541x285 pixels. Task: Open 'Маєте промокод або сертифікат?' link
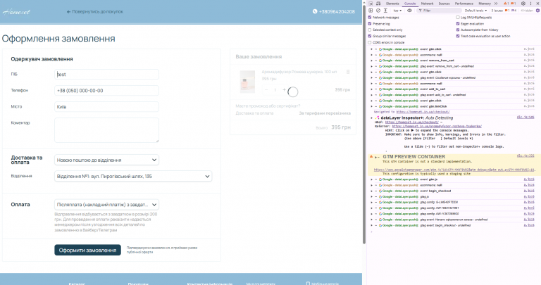pos(268,106)
